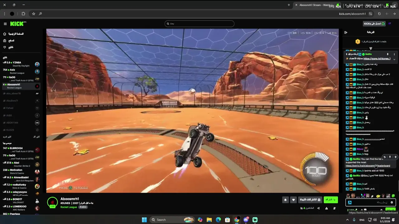This screenshot has height=224, width=399.
Task: Open EL8IRCH24 recommended channel
Action: [21, 150]
